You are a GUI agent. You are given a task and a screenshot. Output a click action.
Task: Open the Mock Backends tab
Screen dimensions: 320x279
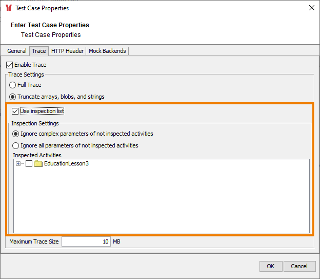[x=107, y=51]
